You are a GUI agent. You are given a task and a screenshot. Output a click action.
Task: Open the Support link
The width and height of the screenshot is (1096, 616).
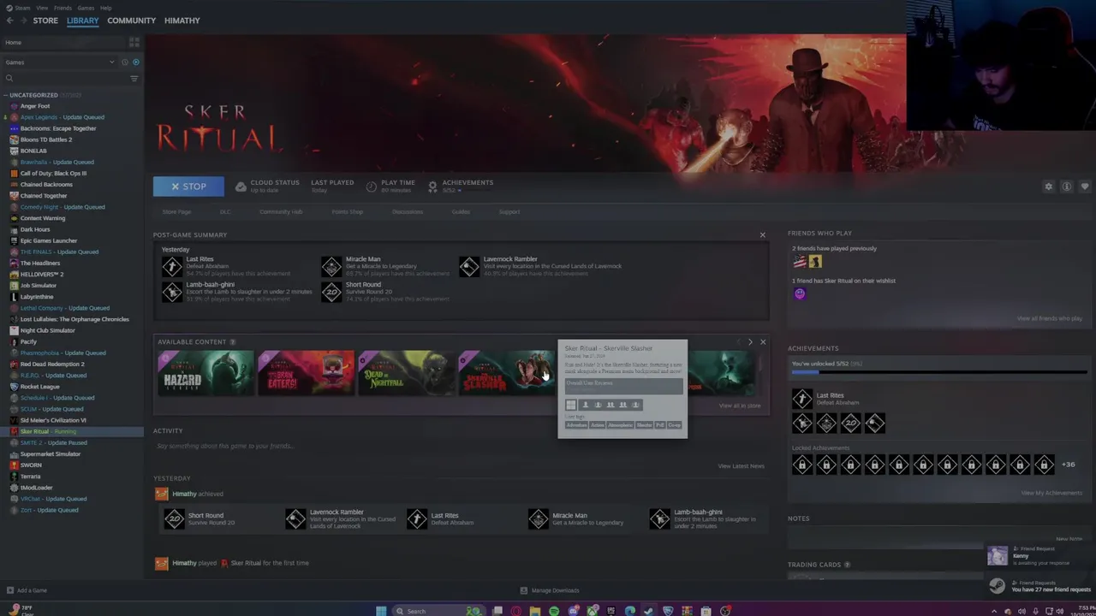[x=509, y=212]
